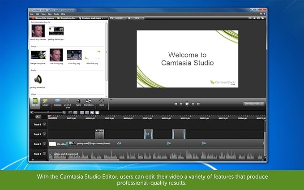Expand the Record the screen dropdown
The height and width of the screenshot is (190, 304).
pos(56,18)
